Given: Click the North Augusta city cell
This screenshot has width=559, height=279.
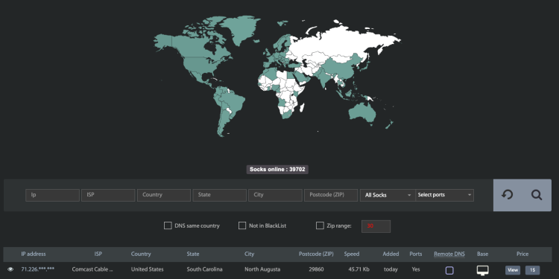Looking at the screenshot, I should pos(262,269).
